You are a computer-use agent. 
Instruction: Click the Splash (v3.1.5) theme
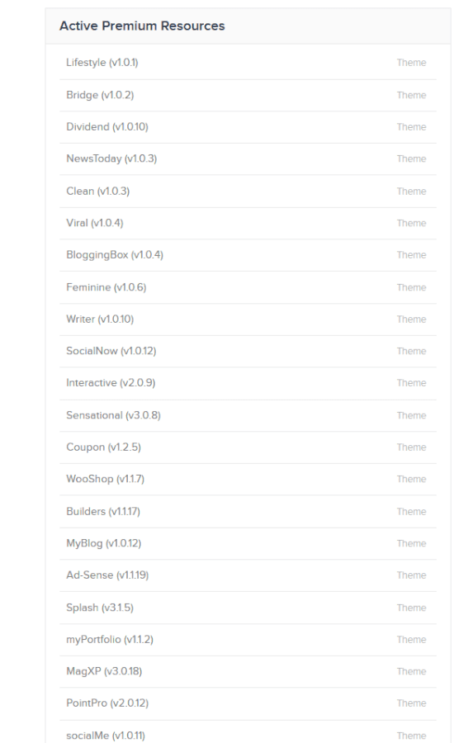tap(248, 608)
